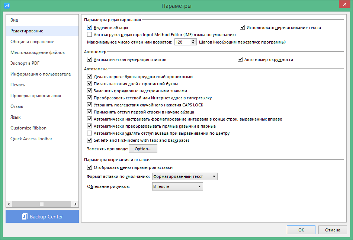This screenshot has width=353, height=240.
Task: Enable удалять отступ абзаца при выравнивании checkbox
Action: [x=89, y=133]
